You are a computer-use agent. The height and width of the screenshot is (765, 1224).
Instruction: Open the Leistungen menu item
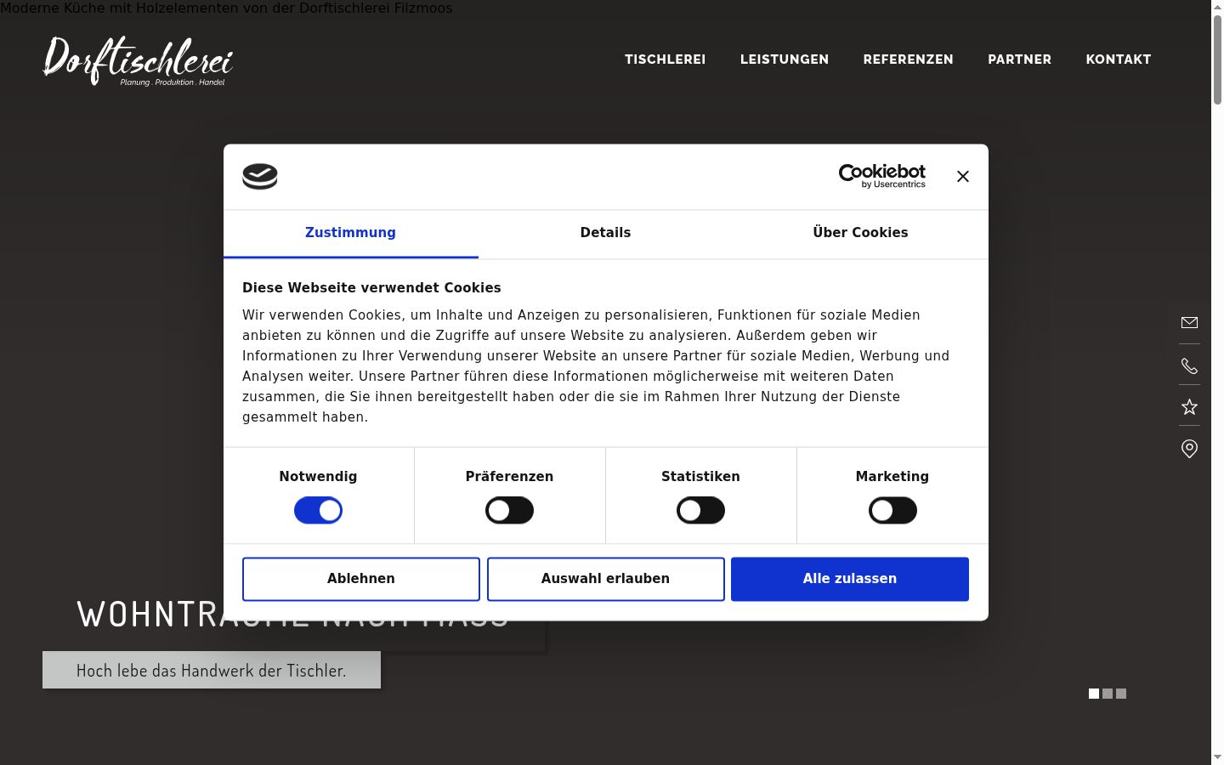[784, 59]
